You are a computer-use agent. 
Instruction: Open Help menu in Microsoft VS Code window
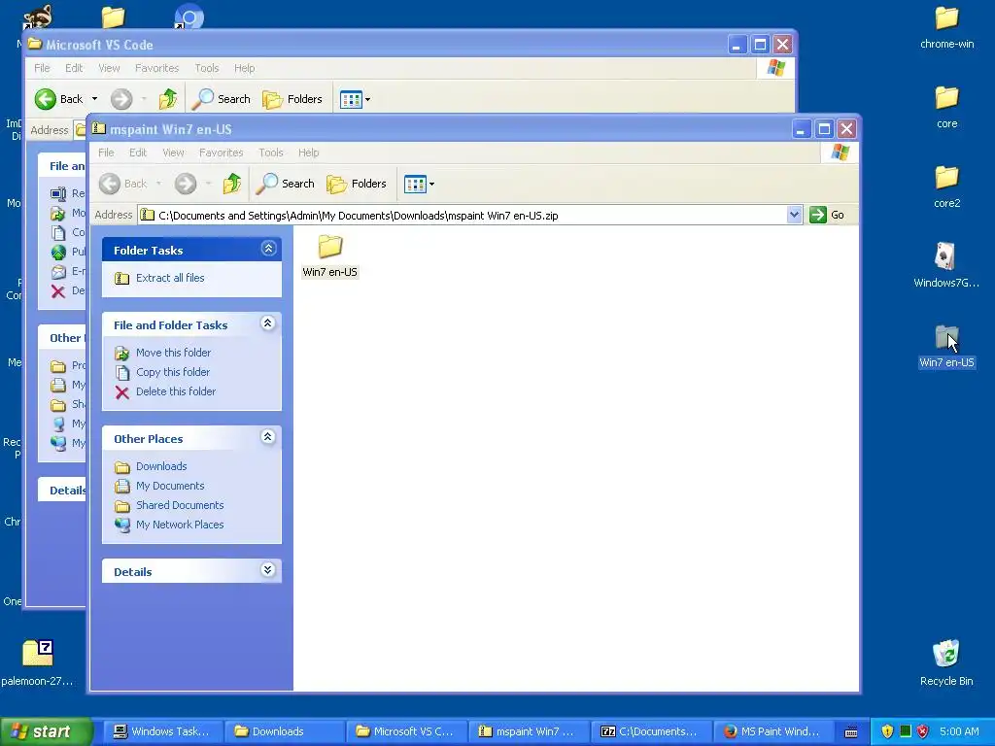tap(244, 69)
